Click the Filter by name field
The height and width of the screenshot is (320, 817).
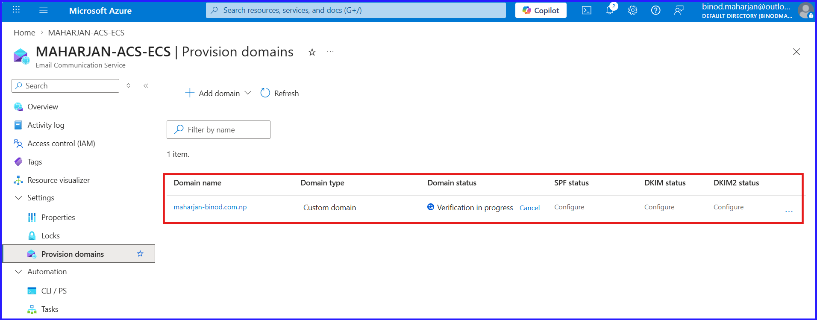click(x=218, y=129)
